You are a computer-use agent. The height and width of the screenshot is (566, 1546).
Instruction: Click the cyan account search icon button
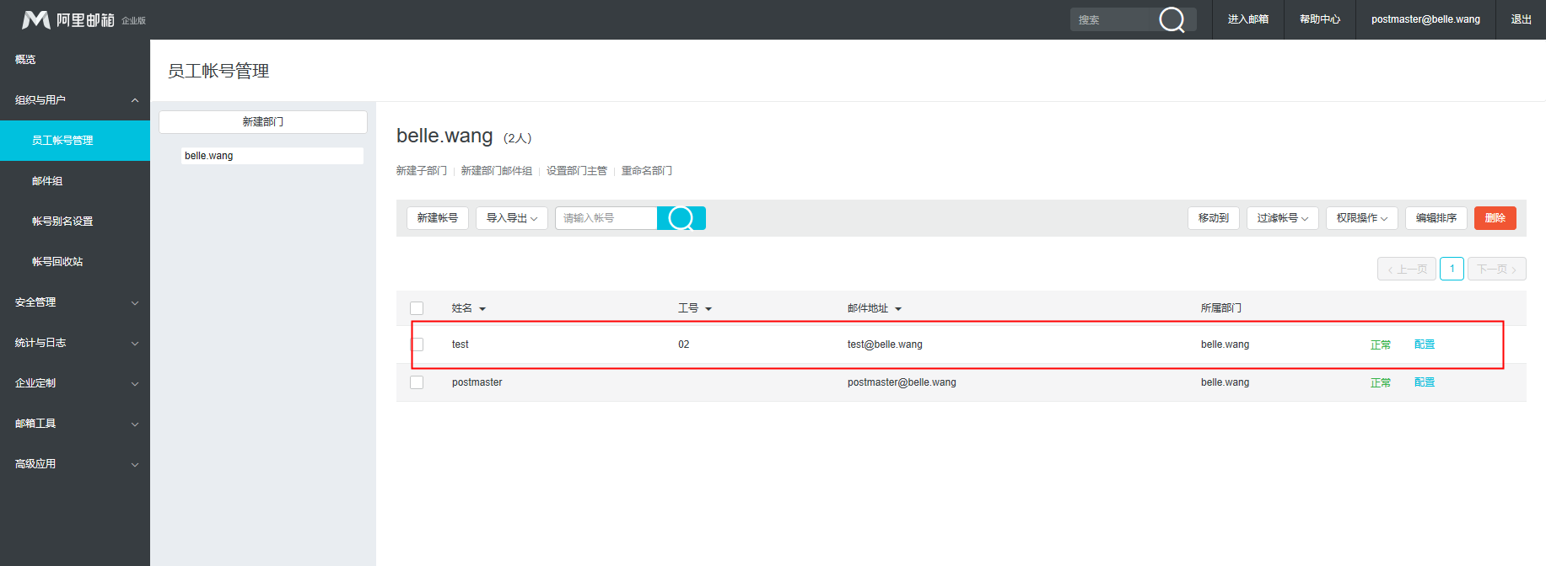click(681, 218)
